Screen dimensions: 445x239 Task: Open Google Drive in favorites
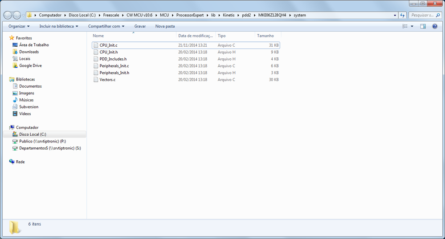30,65
